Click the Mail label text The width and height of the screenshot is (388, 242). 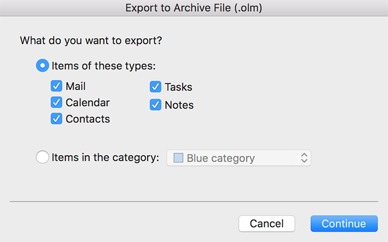coord(76,86)
